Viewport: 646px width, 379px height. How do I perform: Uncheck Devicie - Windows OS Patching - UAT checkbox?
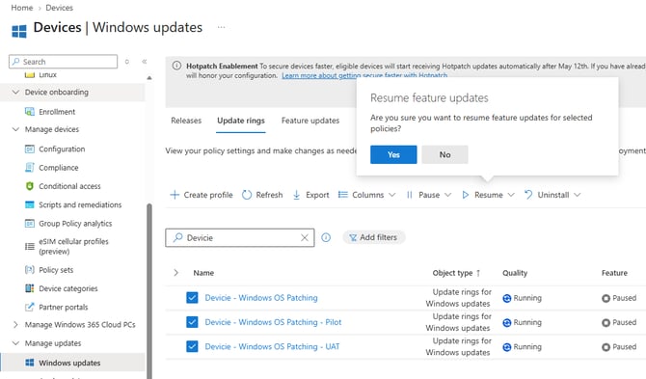point(192,346)
